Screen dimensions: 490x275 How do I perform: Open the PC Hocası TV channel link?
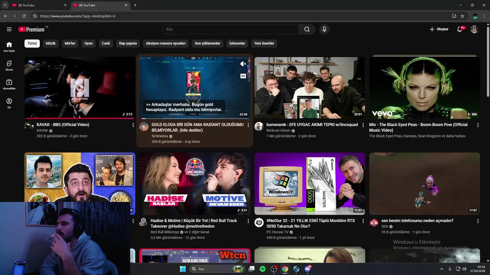(x=278, y=232)
